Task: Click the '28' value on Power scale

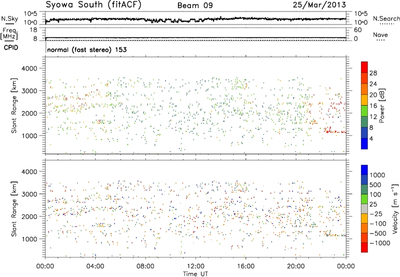Action: pos(373,73)
